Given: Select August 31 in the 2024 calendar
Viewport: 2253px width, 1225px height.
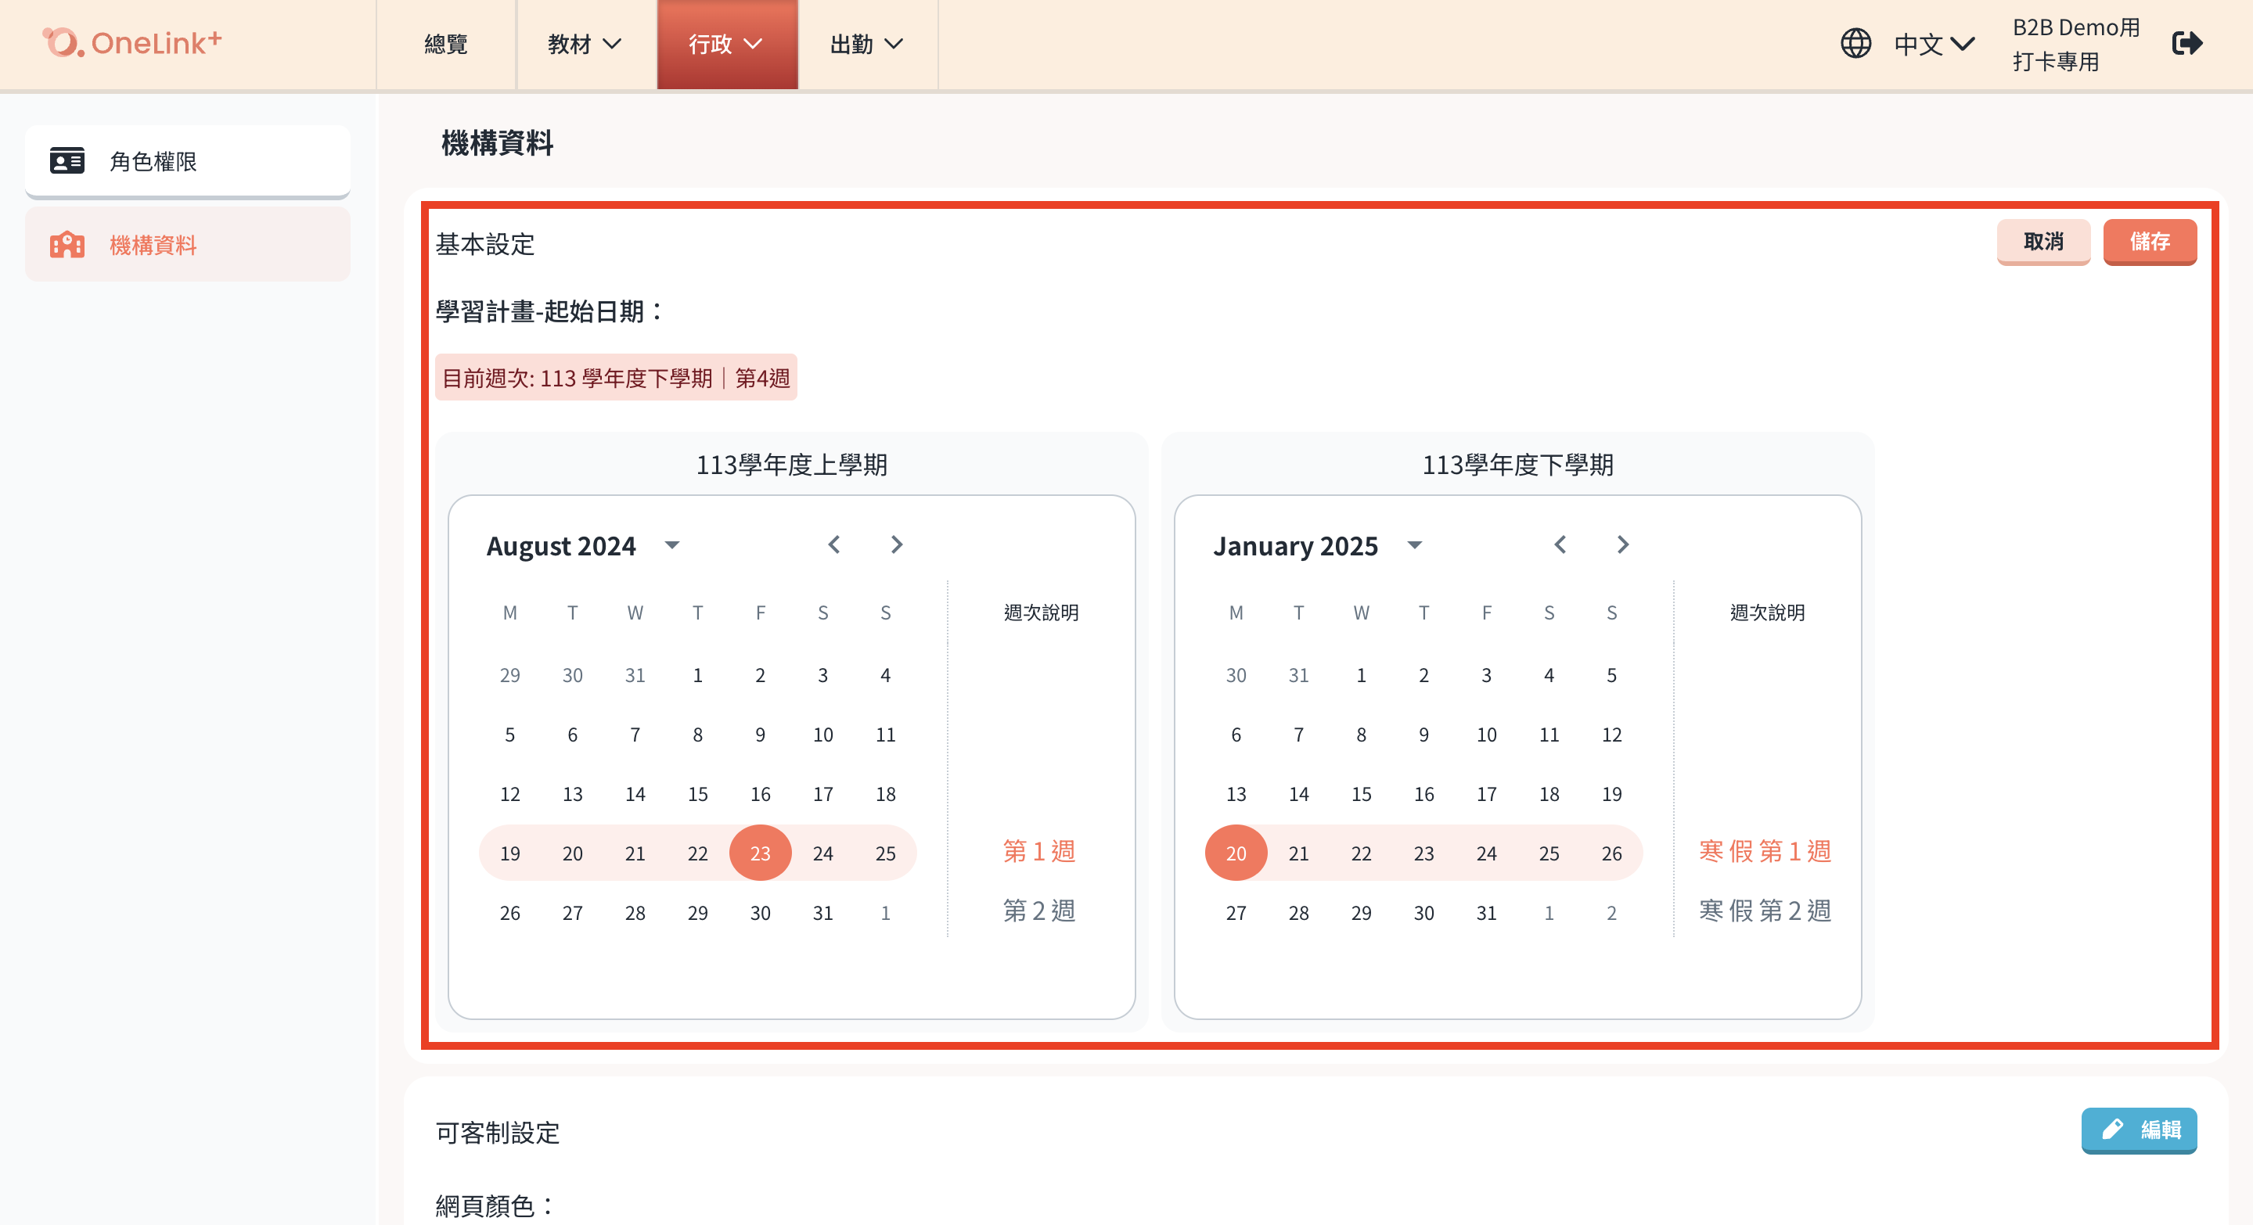Looking at the screenshot, I should (x=823, y=912).
